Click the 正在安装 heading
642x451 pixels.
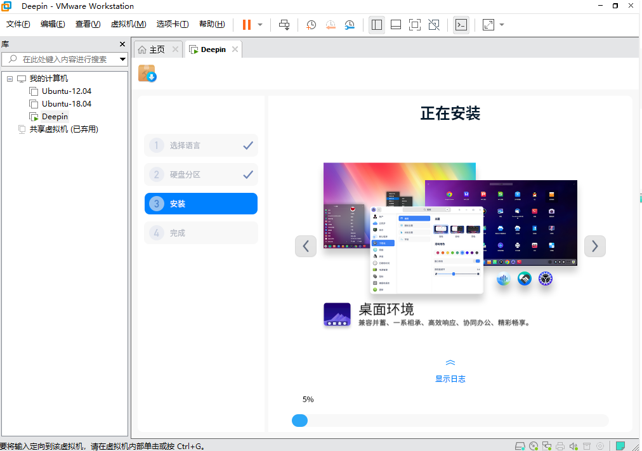[x=450, y=114]
